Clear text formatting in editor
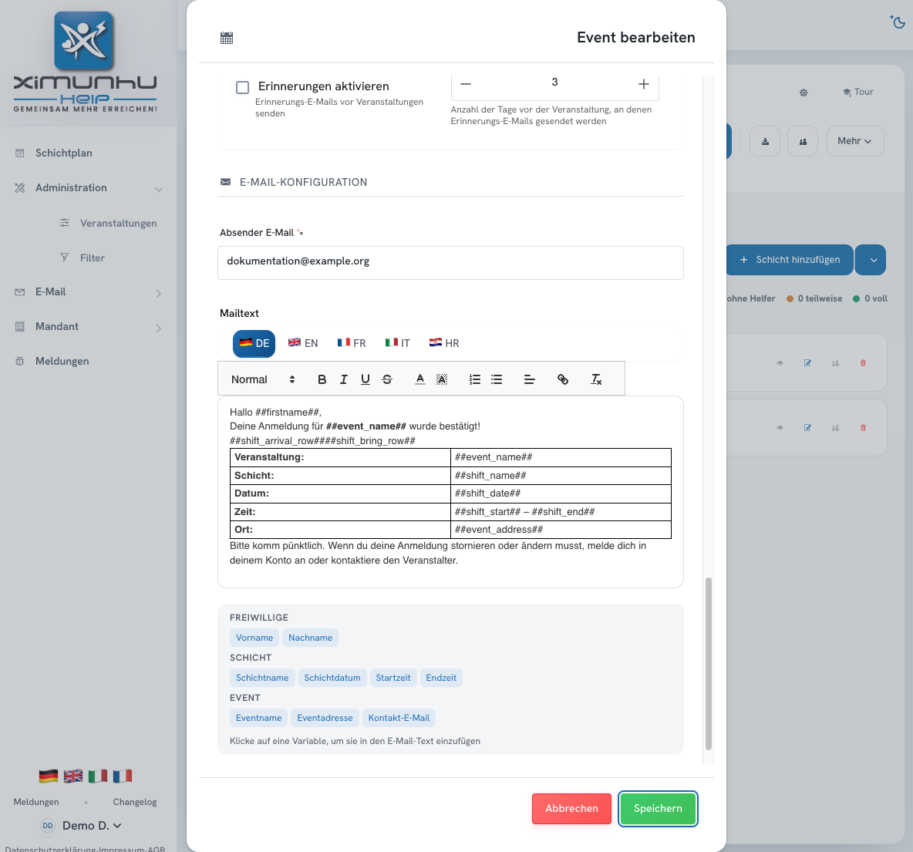Viewport: 913px width, 852px height. pyautogui.click(x=595, y=379)
